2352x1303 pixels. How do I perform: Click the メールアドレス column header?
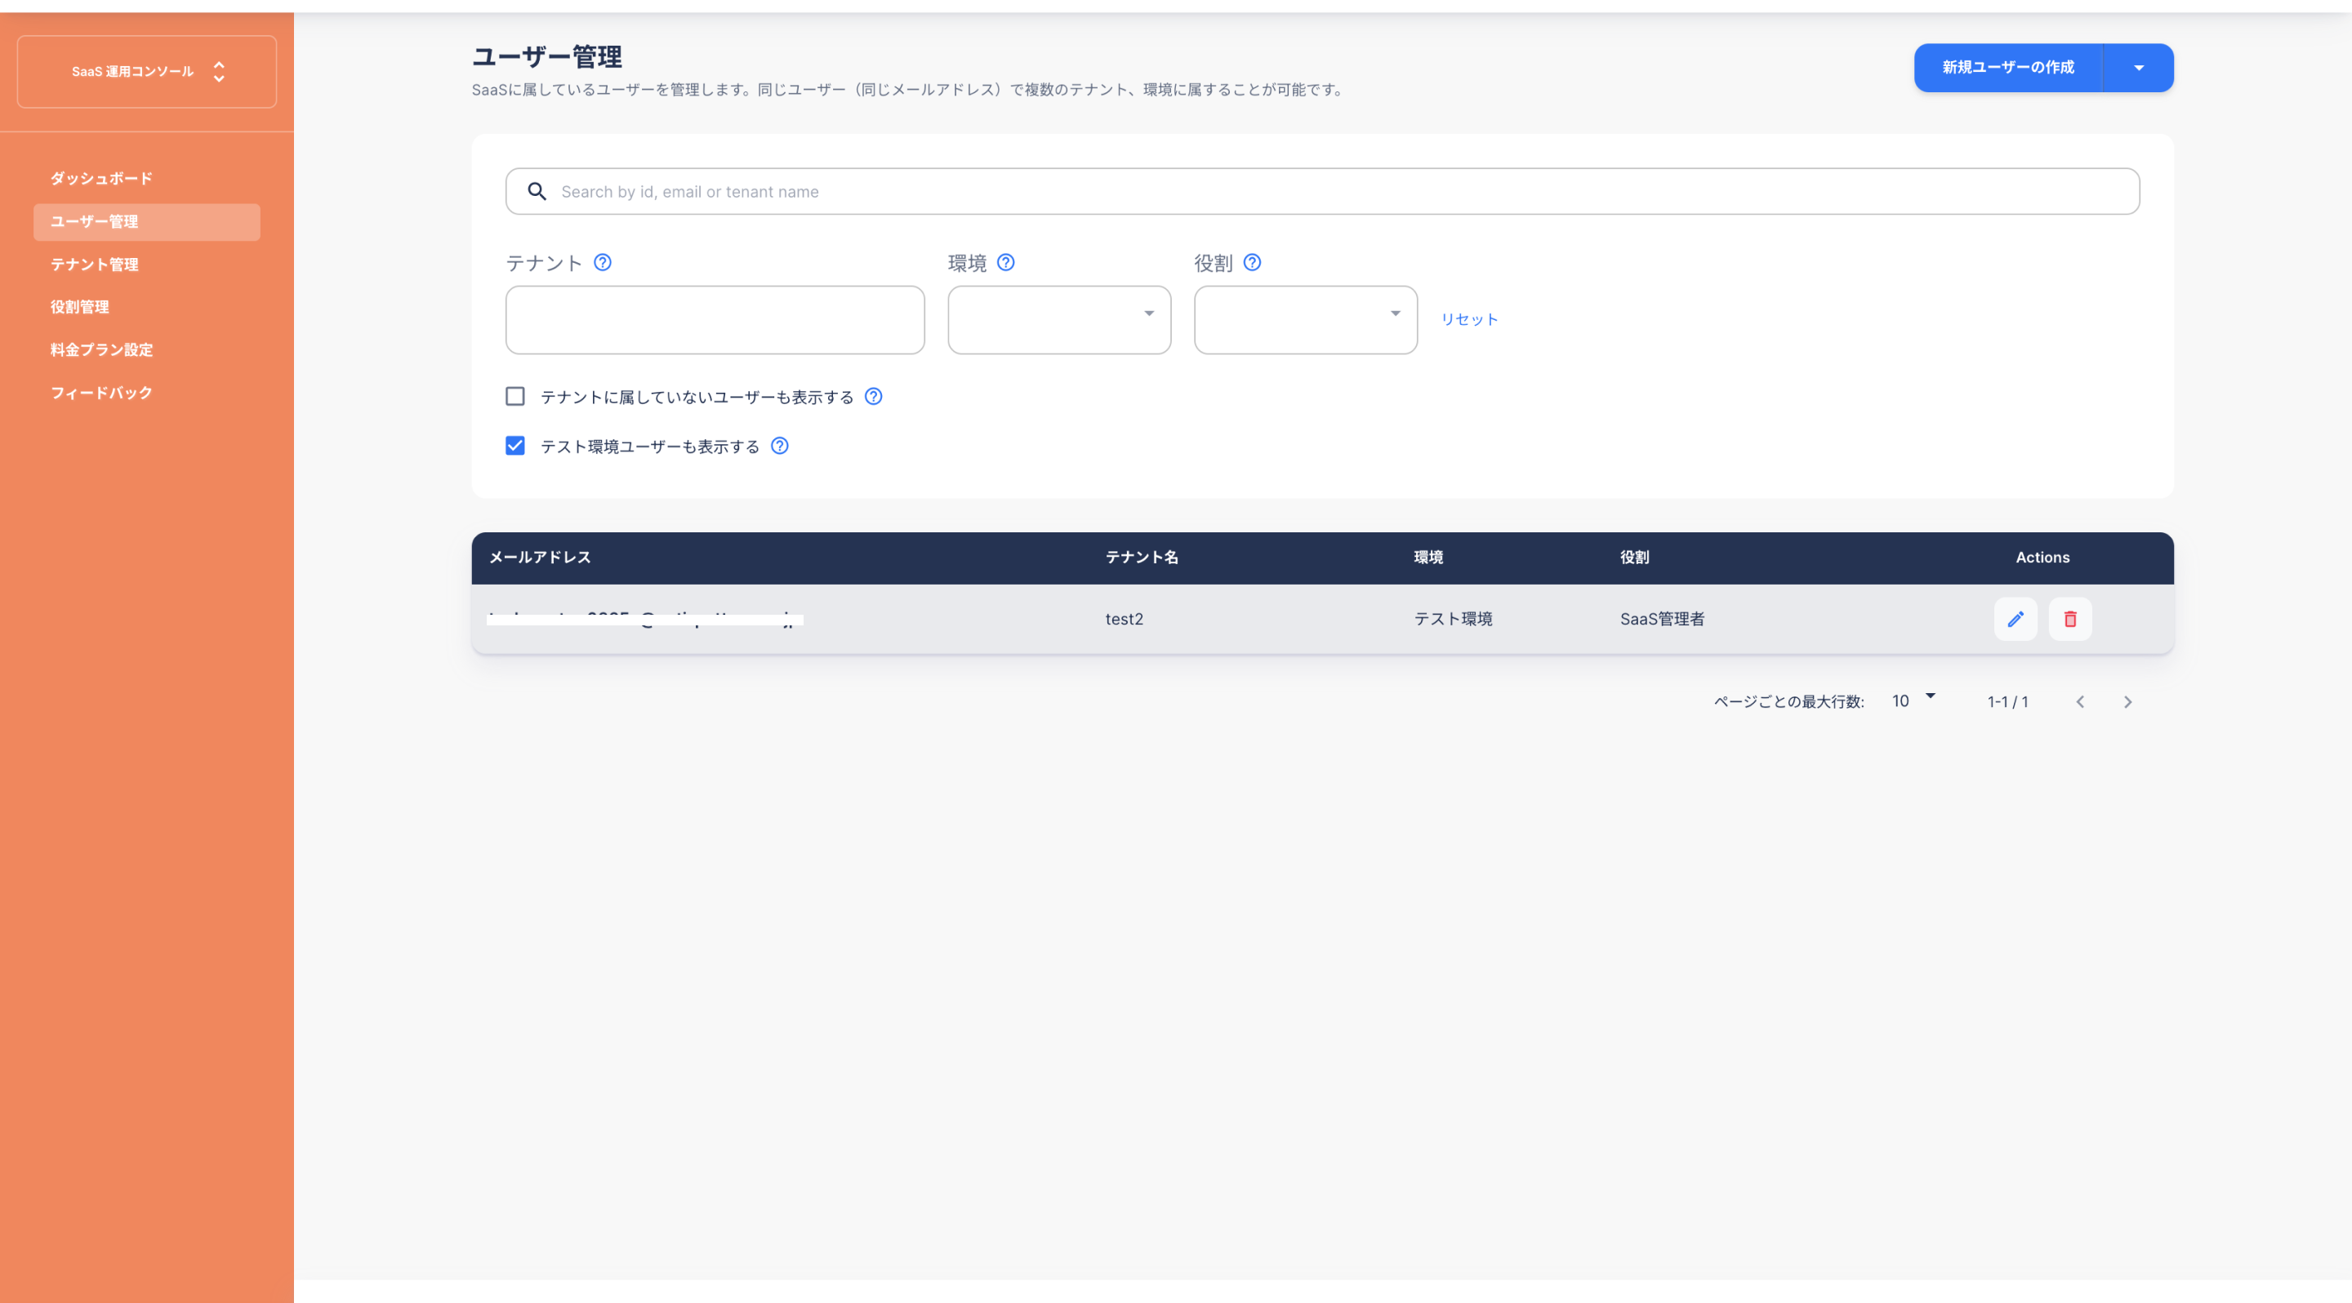click(540, 558)
